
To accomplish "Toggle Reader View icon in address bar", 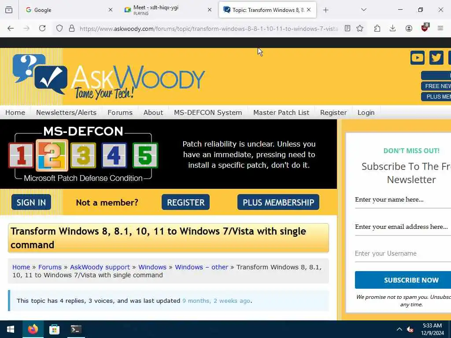I will [347, 28].
